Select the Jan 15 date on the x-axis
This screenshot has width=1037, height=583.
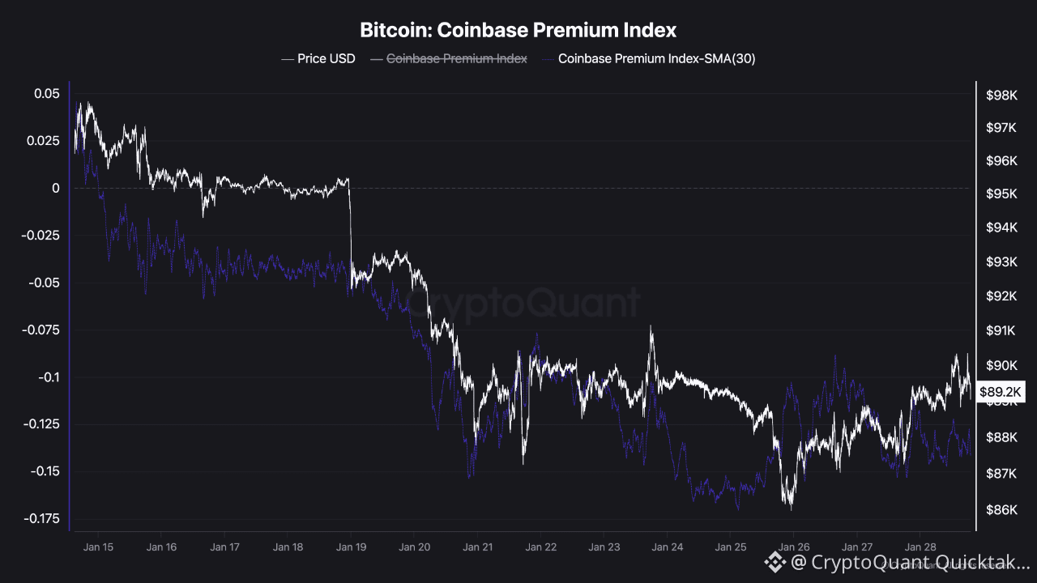pyautogui.click(x=98, y=547)
